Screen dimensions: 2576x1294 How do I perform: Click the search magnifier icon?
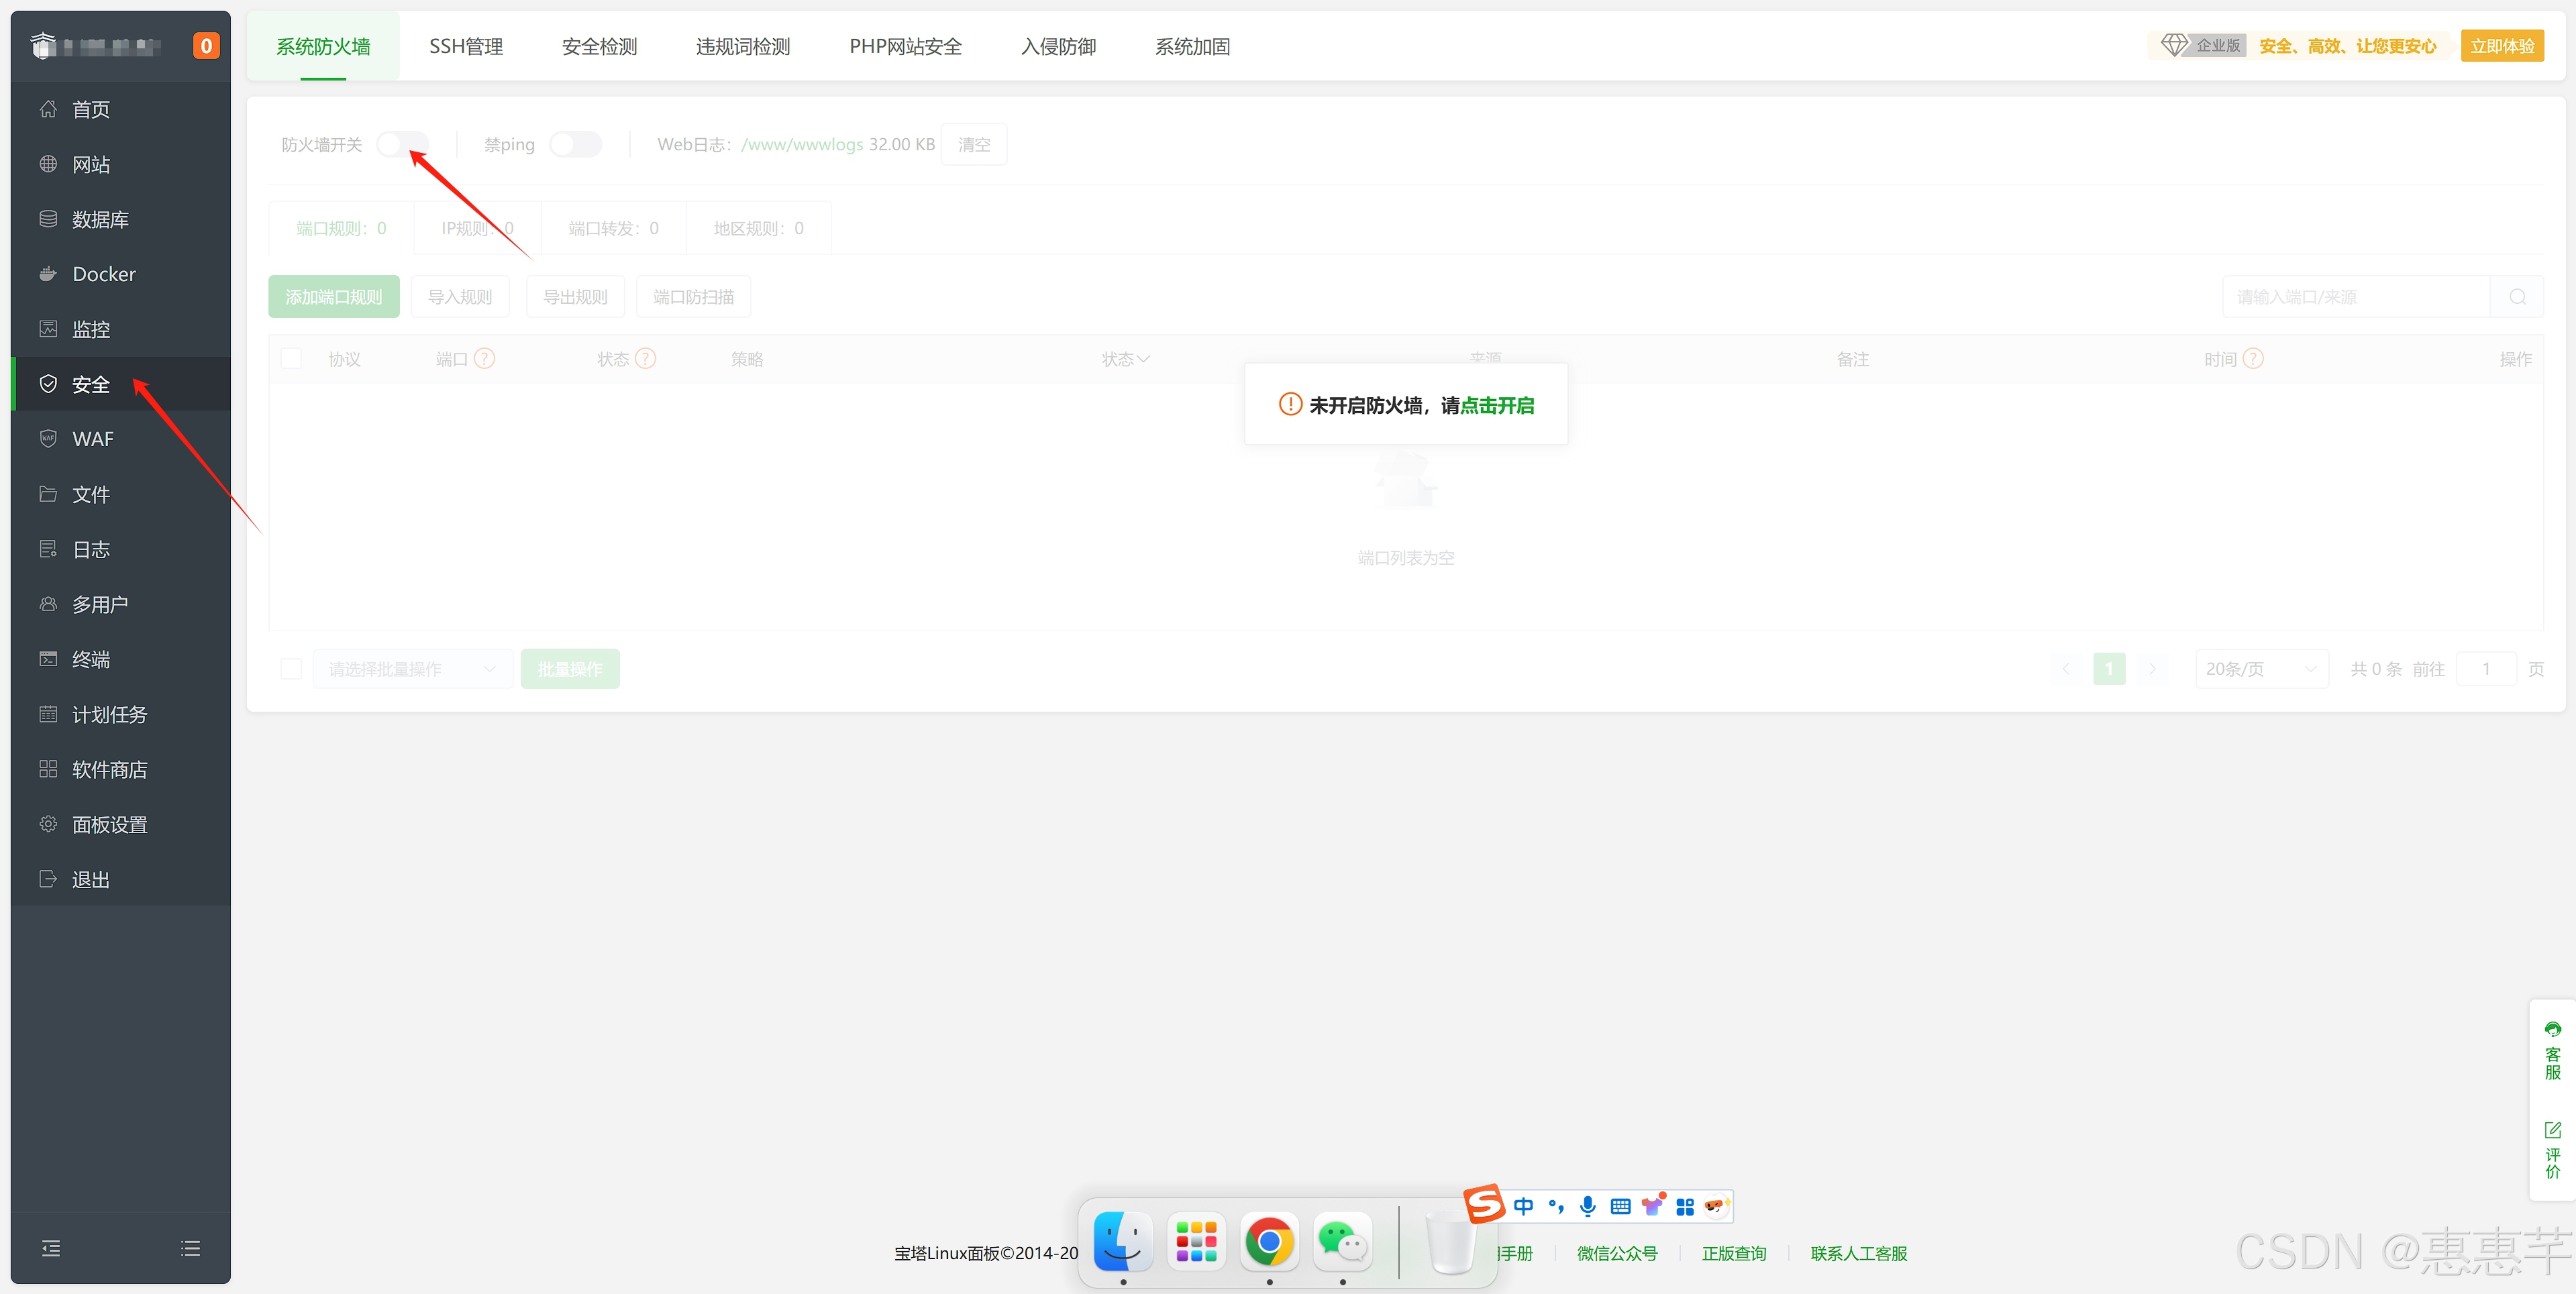pos(2517,297)
